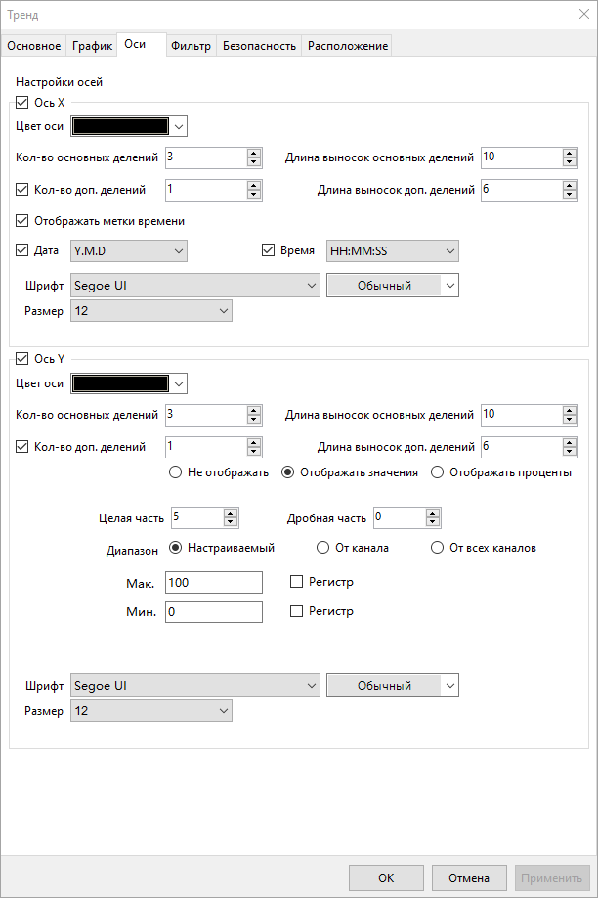Open time format HH:MM:SS dropdown
This screenshot has width=598, height=898.
tap(393, 250)
